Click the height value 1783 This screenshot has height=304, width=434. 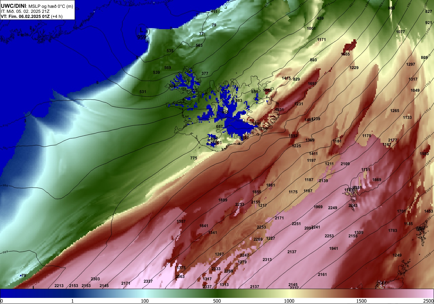[x=393, y=231]
